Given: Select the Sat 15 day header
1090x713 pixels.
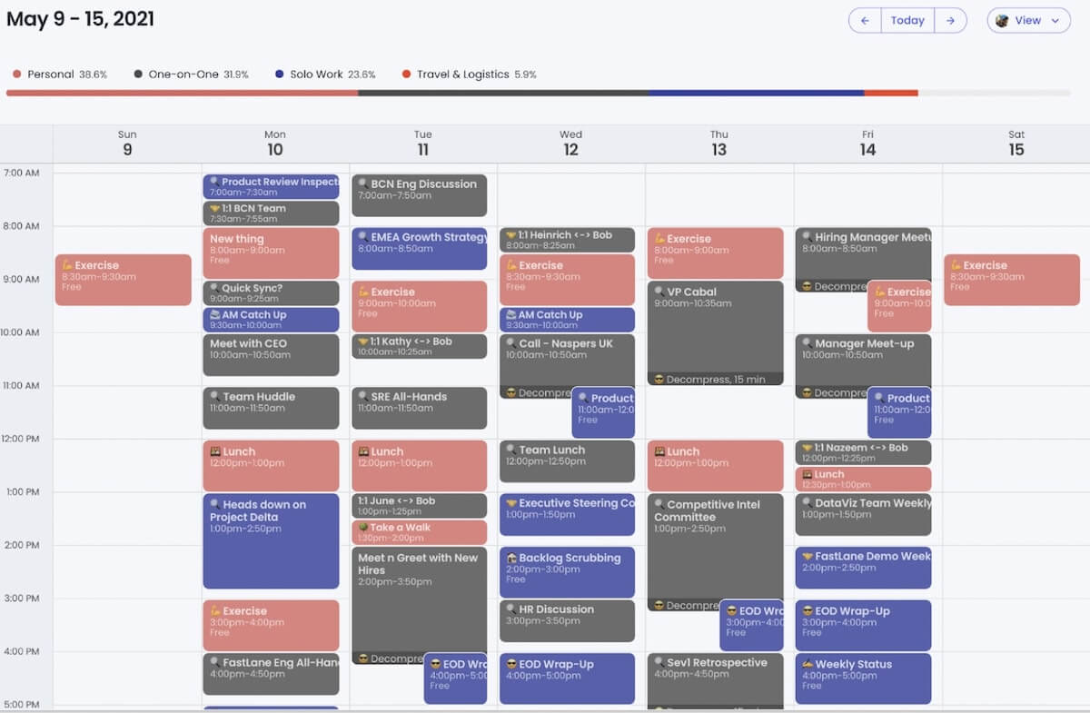Looking at the screenshot, I should [x=1016, y=144].
